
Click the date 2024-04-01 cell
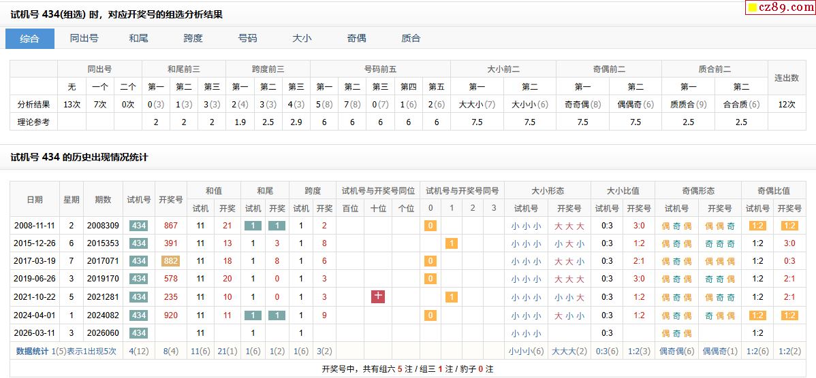coord(35,315)
